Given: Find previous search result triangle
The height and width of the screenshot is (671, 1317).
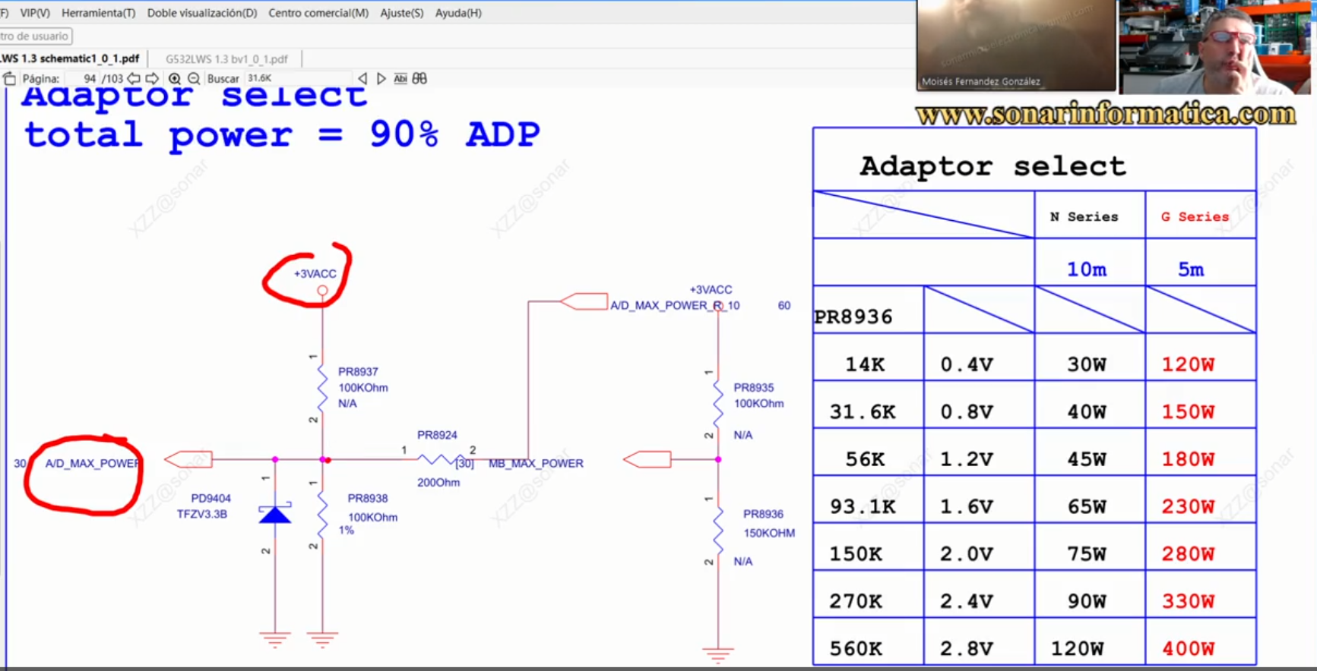Looking at the screenshot, I should point(362,79).
